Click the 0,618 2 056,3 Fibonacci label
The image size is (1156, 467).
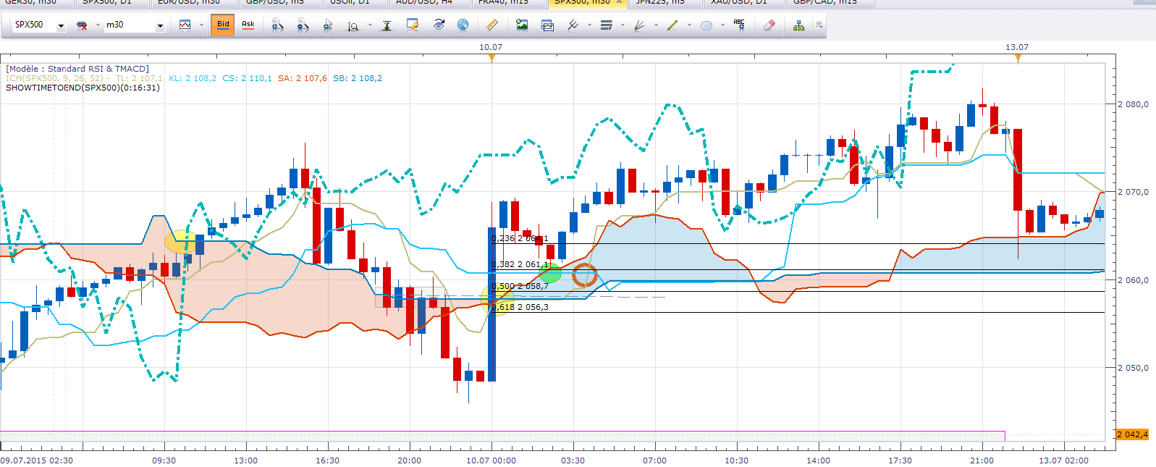pyautogui.click(x=520, y=307)
